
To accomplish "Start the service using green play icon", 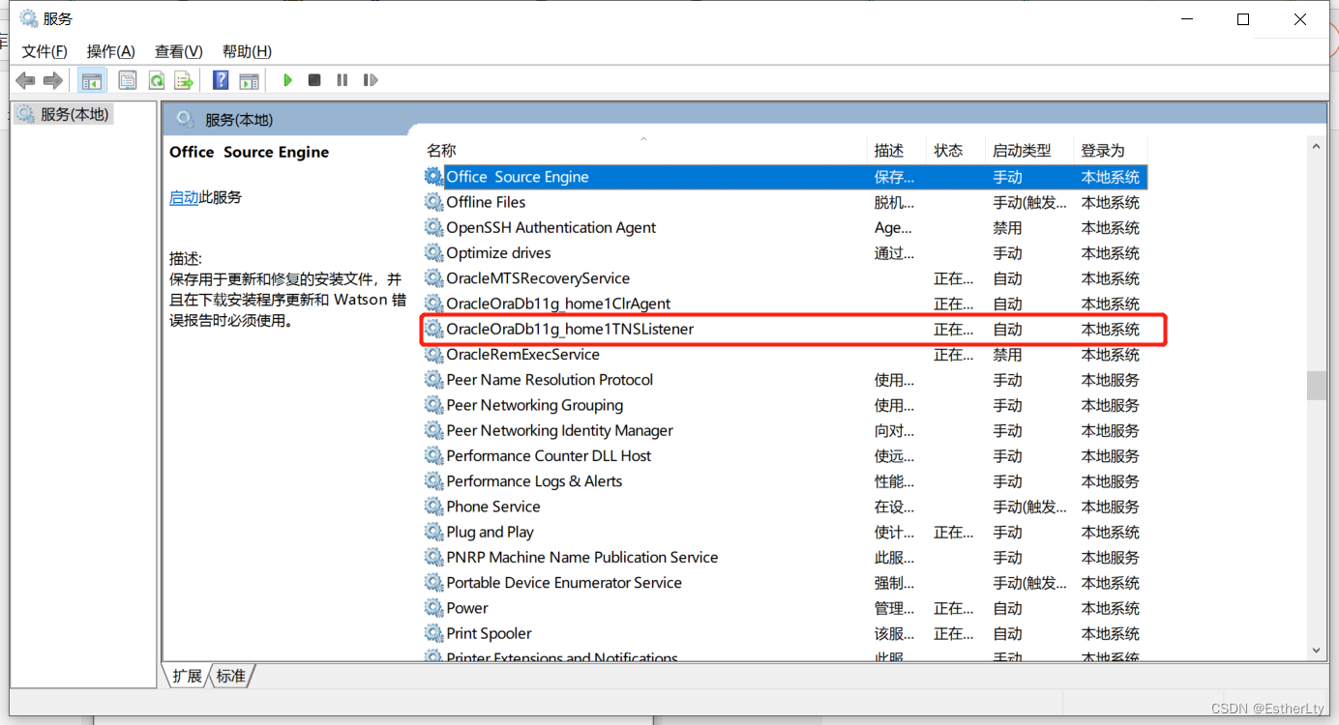I will pos(287,80).
